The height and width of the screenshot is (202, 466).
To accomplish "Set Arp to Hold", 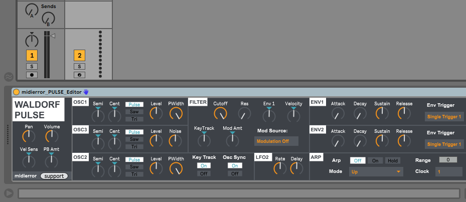I will pyautogui.click(x=393, y=160).
